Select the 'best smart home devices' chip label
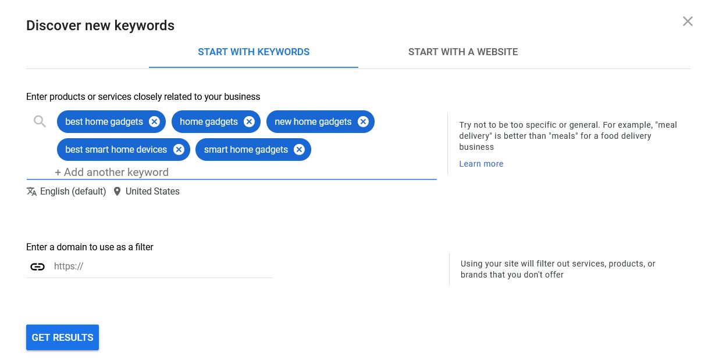This screenshot has width=712, height=360. [116, 149]
